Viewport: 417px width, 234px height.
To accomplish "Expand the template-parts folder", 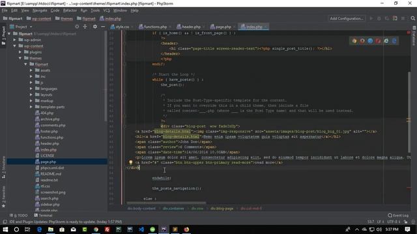I will (x=31, y=107).
